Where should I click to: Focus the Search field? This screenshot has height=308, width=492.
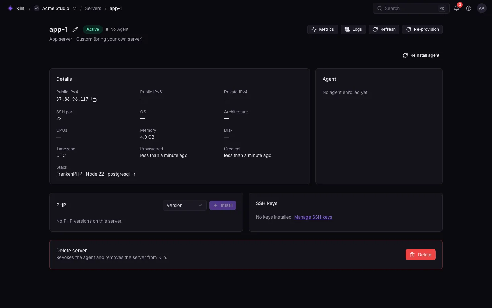(411, 8)
